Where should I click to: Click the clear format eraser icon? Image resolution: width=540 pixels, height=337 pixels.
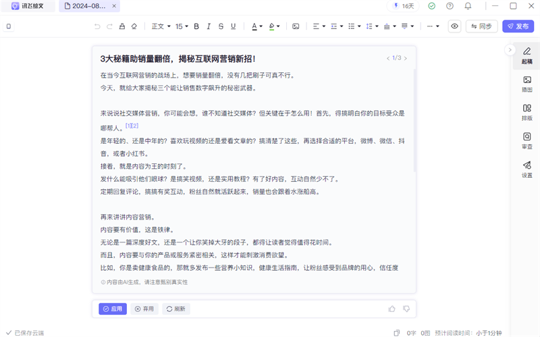pos(134,27)
